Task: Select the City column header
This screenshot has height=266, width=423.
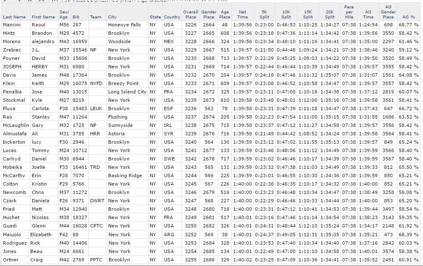Action: pyautogui.click(x=112, y=17)
